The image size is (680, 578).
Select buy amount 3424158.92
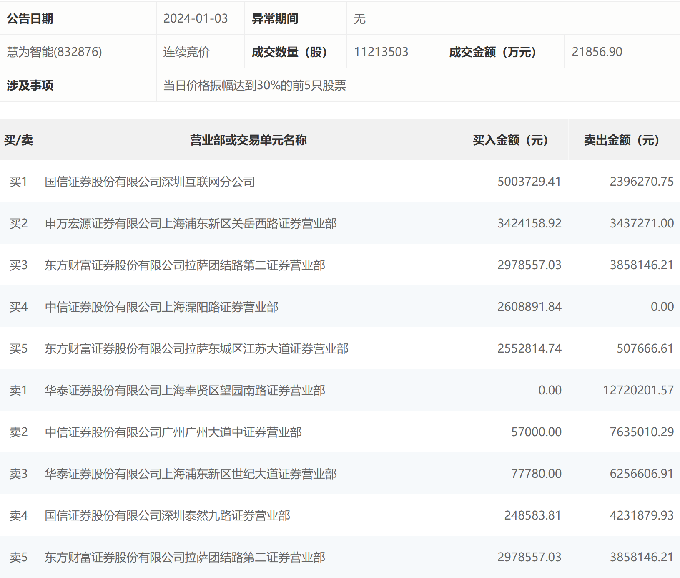(x=529, y=223)
